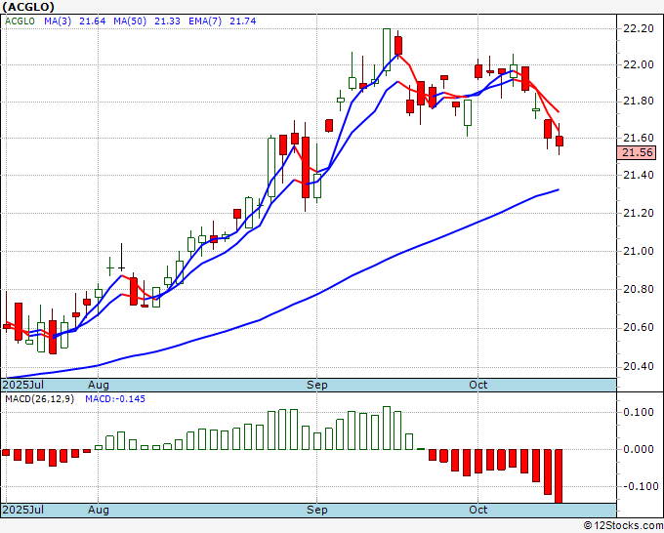The height and width of the screenshot is (533, 664).
Task: Click the Oct label on MACD axis
Action: pos(478,510)
